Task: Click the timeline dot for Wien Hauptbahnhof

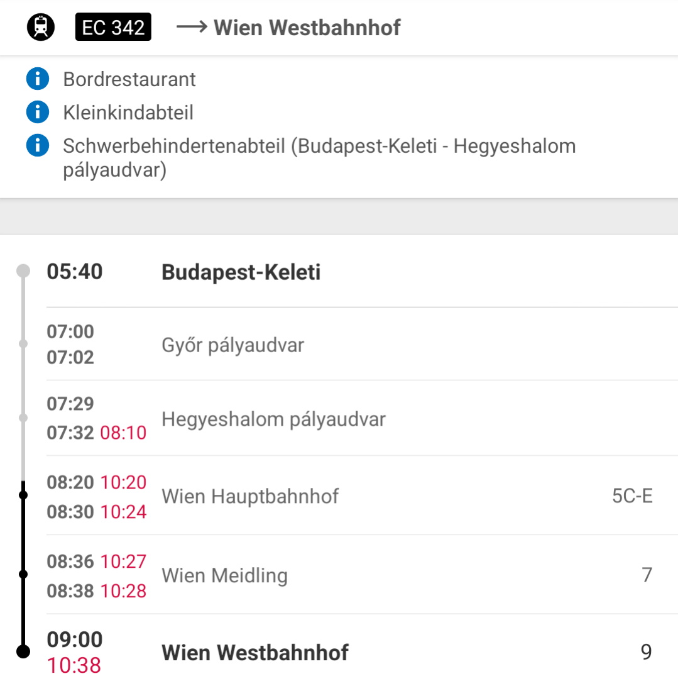Action: [24, 495]
